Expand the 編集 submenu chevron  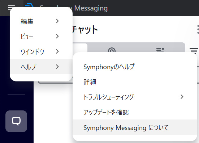(57, 21)
